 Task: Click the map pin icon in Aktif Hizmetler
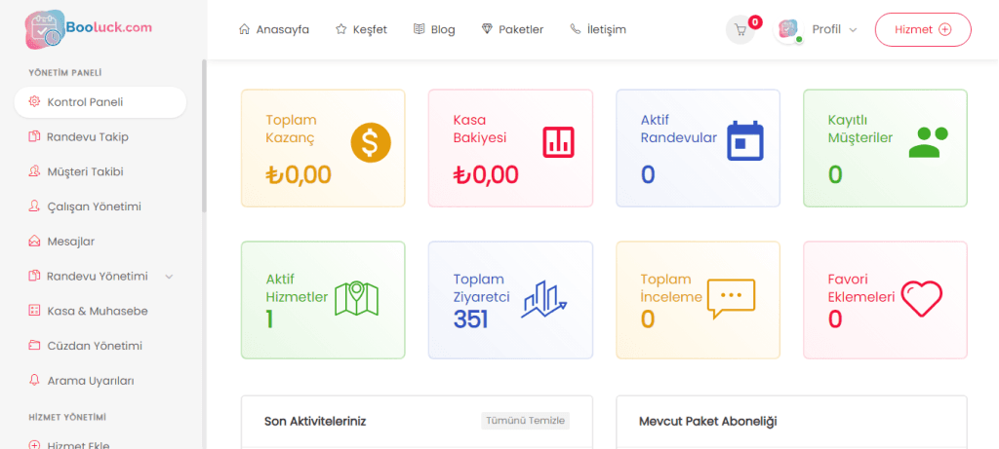click(356, 298)
